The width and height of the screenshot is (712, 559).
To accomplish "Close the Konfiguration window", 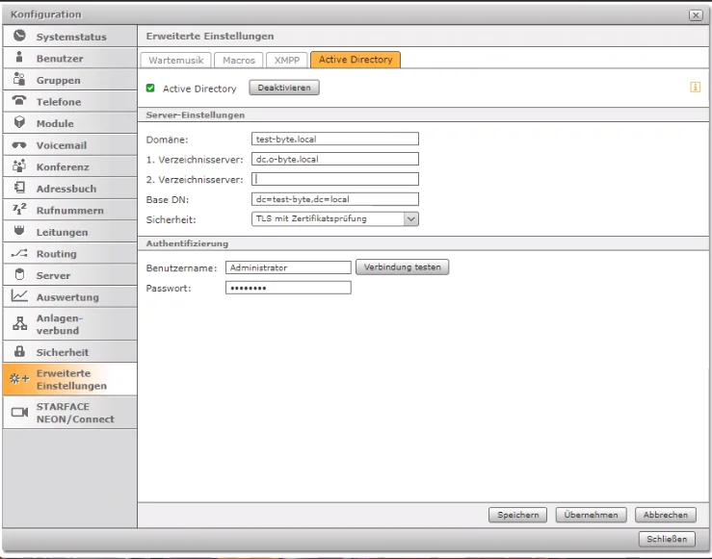I will tap(696, 15).
